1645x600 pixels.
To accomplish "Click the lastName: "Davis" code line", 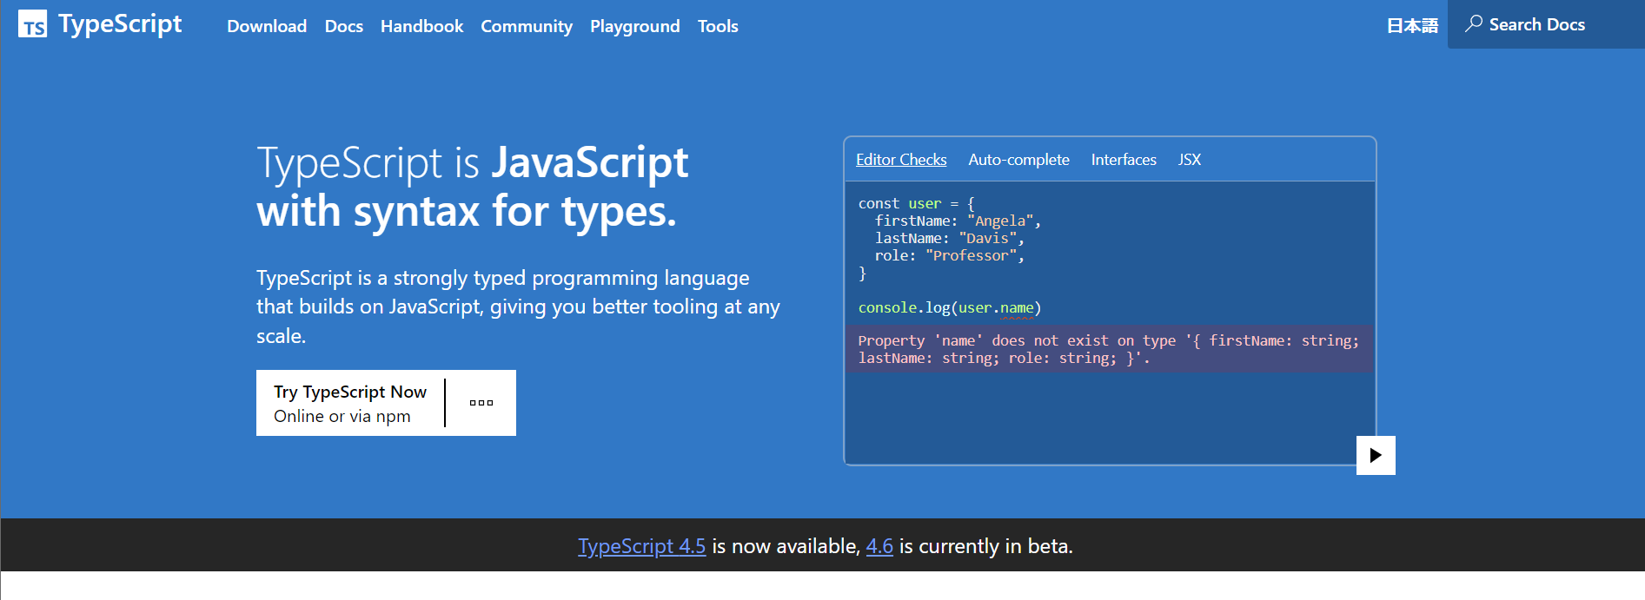I will (950, 238).
